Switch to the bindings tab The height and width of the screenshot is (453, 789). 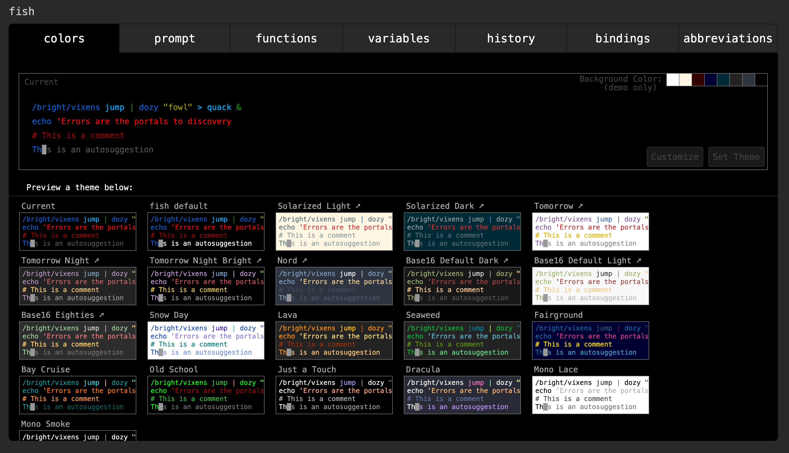pyautogui.click(x=623, y=38)
